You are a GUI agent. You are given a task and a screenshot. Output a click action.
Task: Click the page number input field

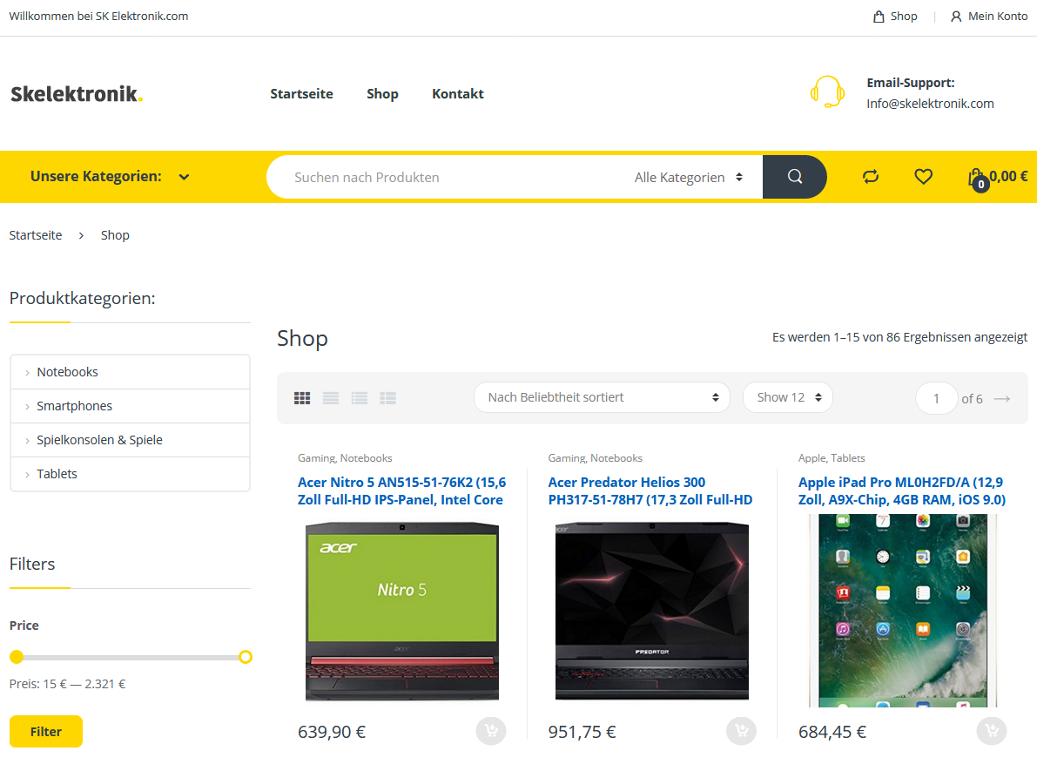pos(936,398)
